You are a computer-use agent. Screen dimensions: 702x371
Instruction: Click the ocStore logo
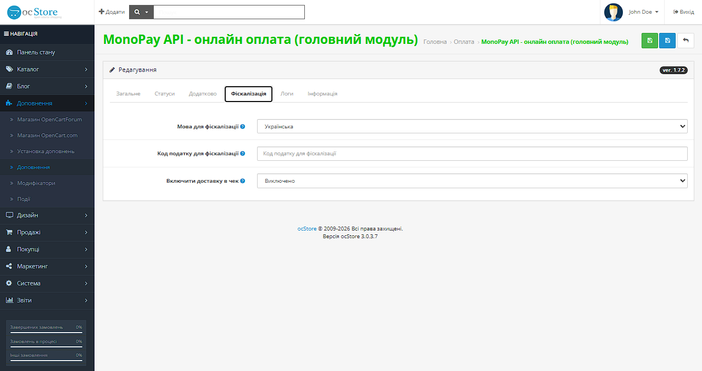pos(34,12)
